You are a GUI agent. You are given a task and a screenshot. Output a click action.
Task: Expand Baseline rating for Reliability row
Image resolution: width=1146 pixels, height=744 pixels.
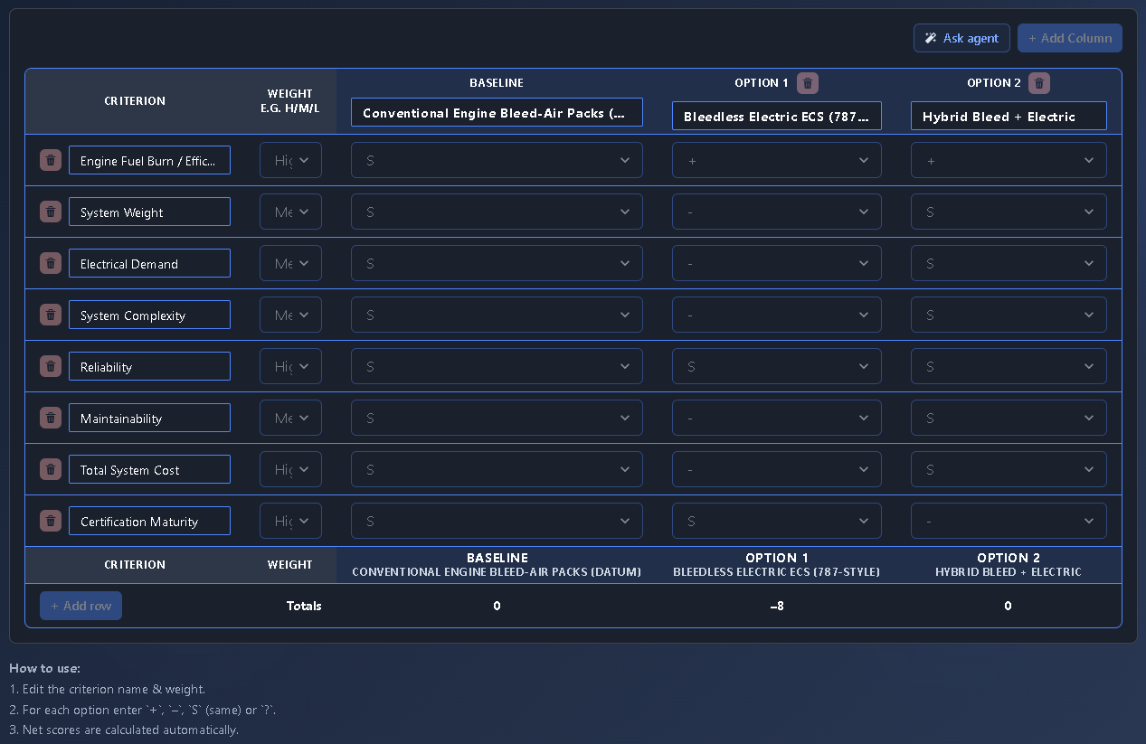point(497,366)
